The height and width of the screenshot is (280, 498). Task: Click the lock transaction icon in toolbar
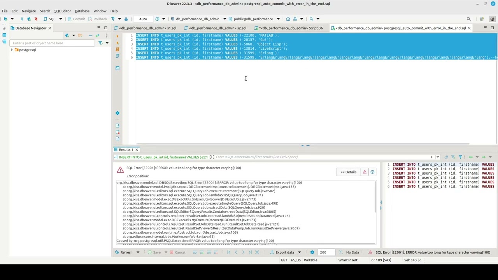[x=126, y=19]
